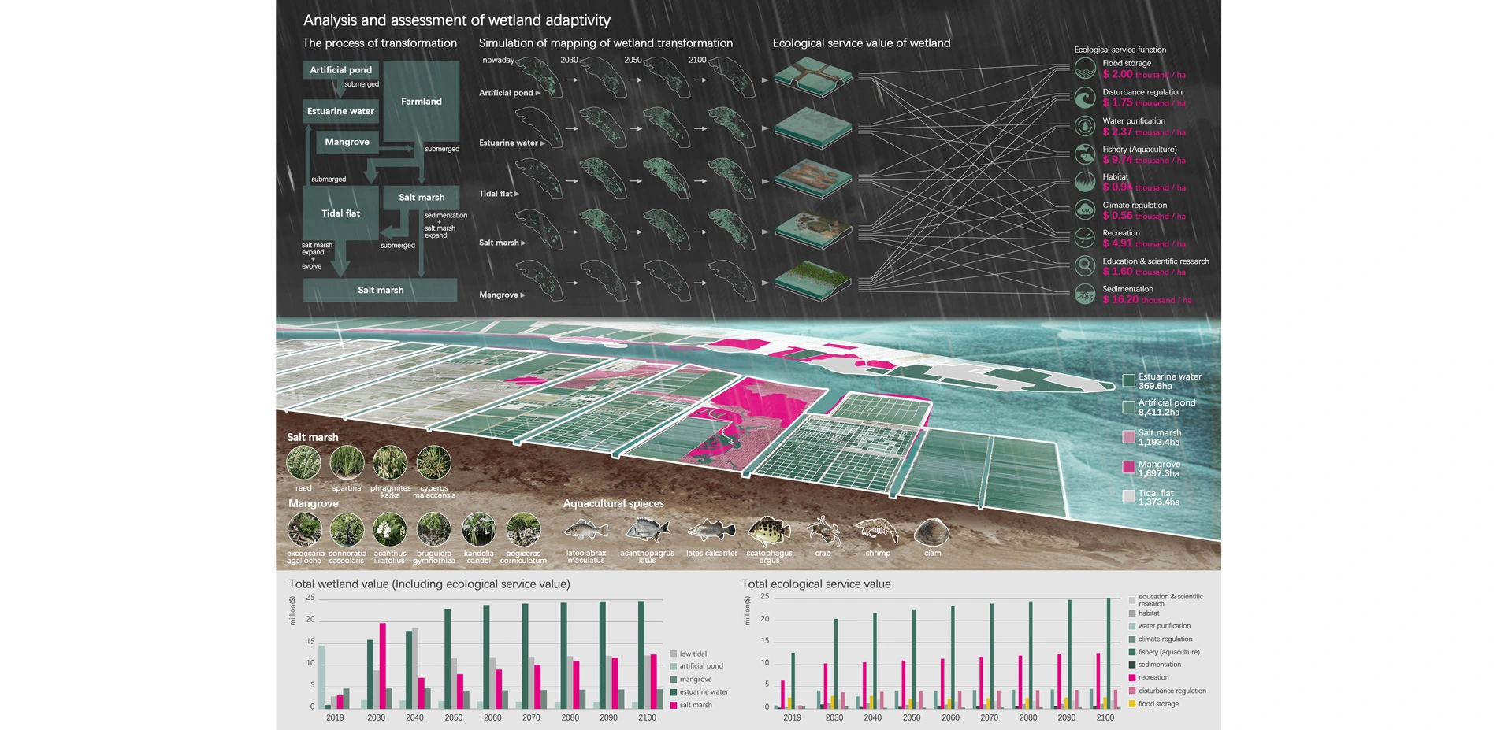Toggle the Artificial pond 8,411.2ha legend box
This screenshot has width=1497, height=730.
click(x=1128, y=407)
